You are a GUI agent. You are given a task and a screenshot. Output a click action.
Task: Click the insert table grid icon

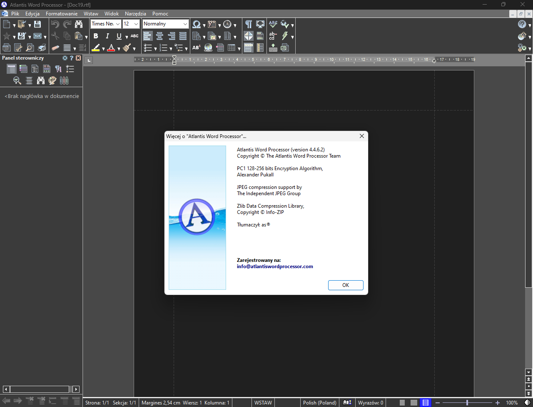(x=232, y=48)
